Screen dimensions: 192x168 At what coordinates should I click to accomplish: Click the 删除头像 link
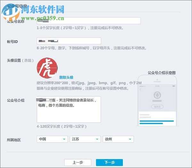[66, 77]
